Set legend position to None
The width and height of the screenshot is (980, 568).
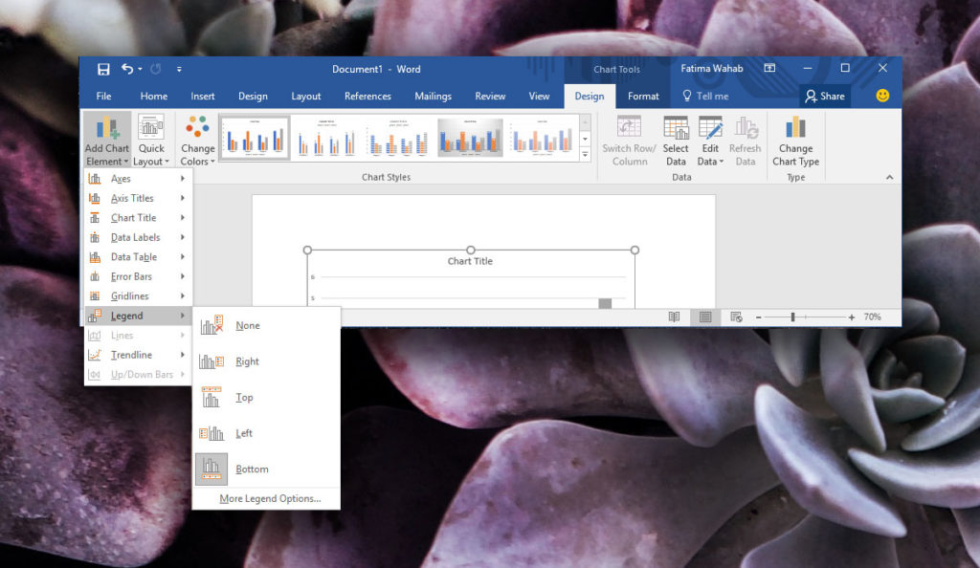[x=247, y=325]
